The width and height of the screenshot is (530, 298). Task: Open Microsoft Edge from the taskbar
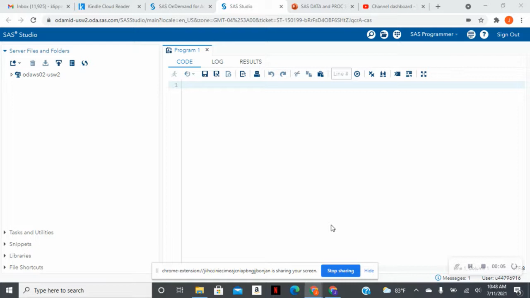coord(295,290)
